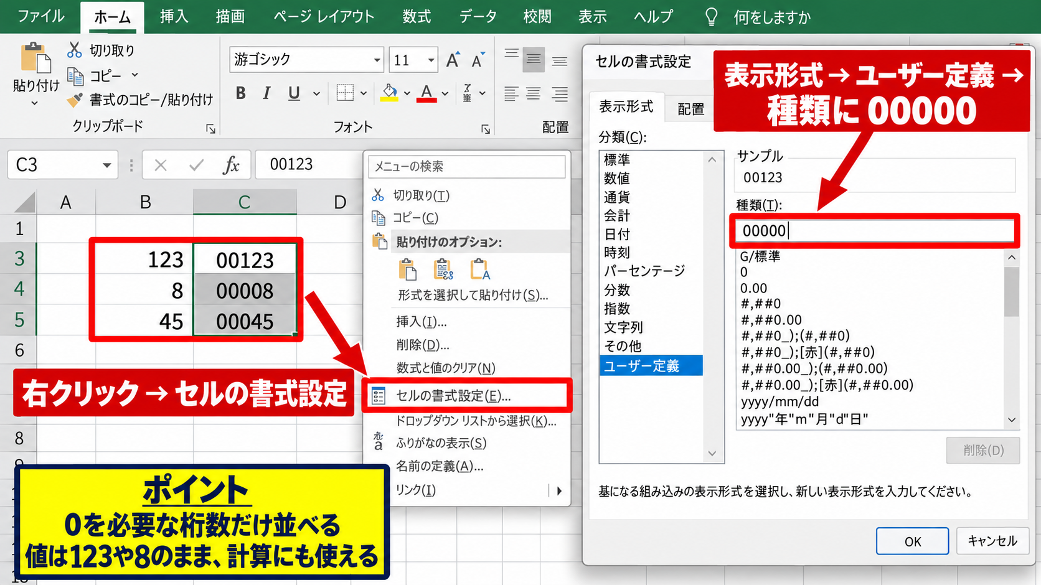Expand the Copy dropdown arrow
Screen dimensions: 1041x585
click(x=134, y=75)
